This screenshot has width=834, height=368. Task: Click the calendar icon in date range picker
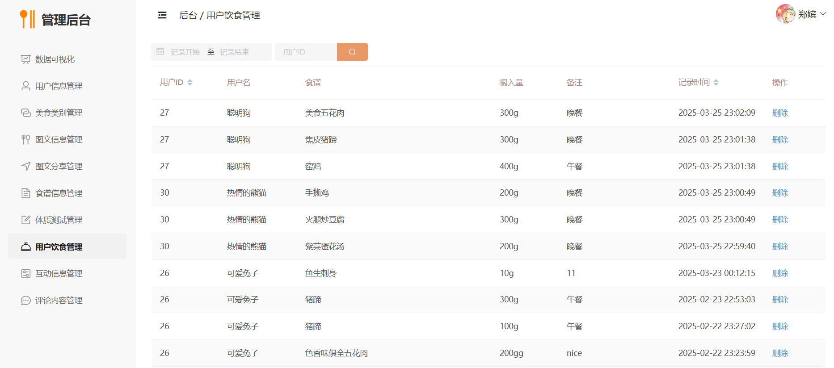160,51
